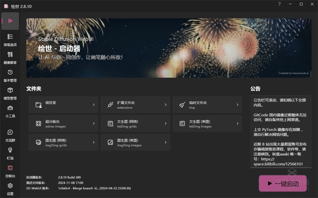The width and height of the screenshot is (318, 198).
Task: Click the 公告 section heading
Action: coord(255,89)
